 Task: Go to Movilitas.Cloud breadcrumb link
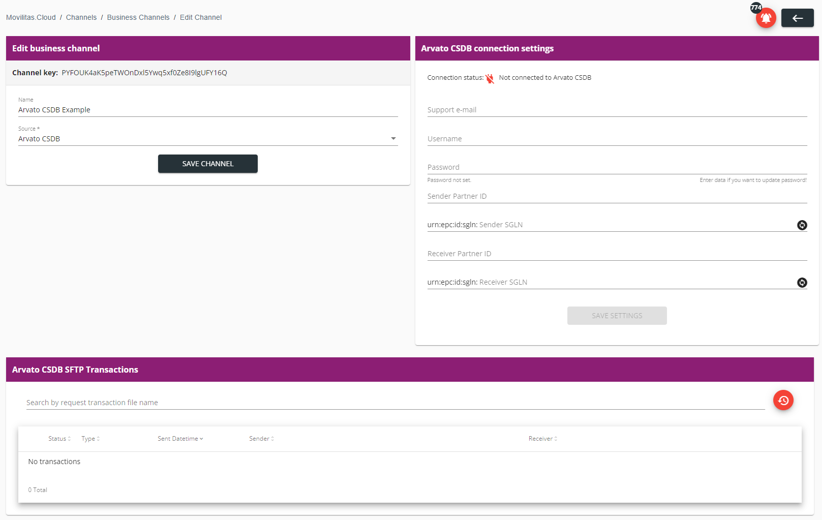pyautogui.click(x=31, y=17)
